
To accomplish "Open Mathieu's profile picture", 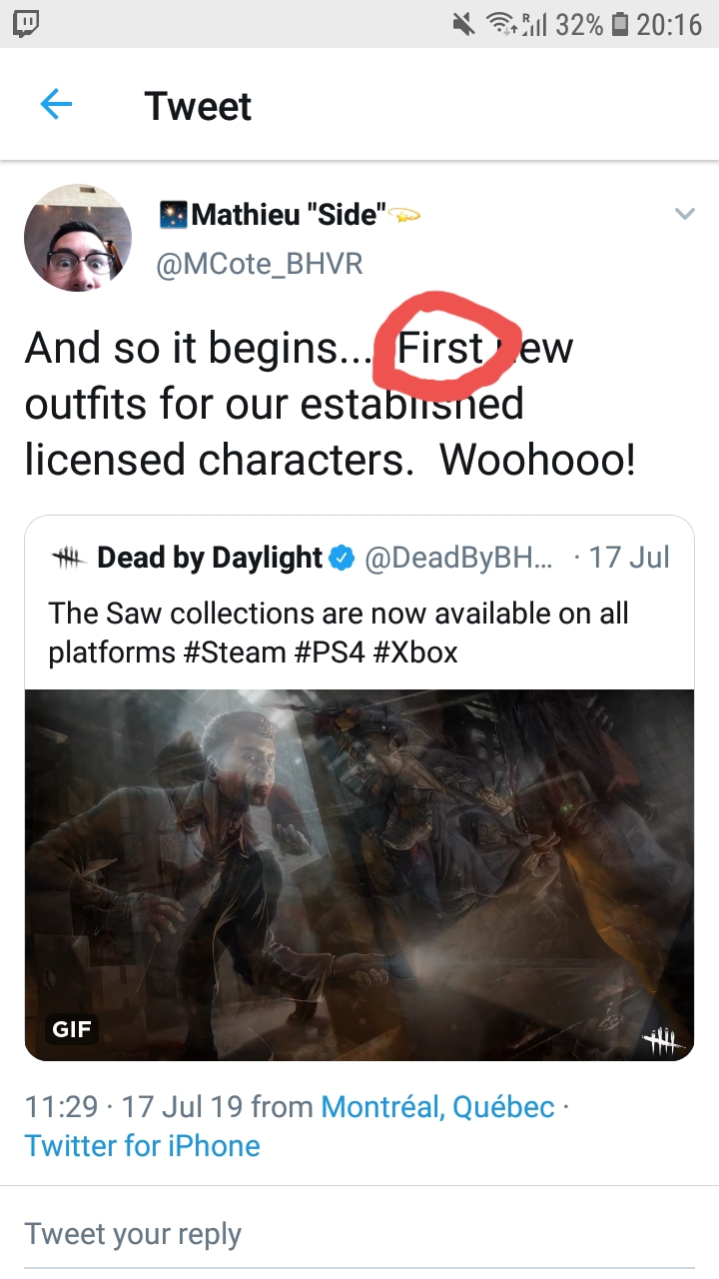I will (78, 238).
